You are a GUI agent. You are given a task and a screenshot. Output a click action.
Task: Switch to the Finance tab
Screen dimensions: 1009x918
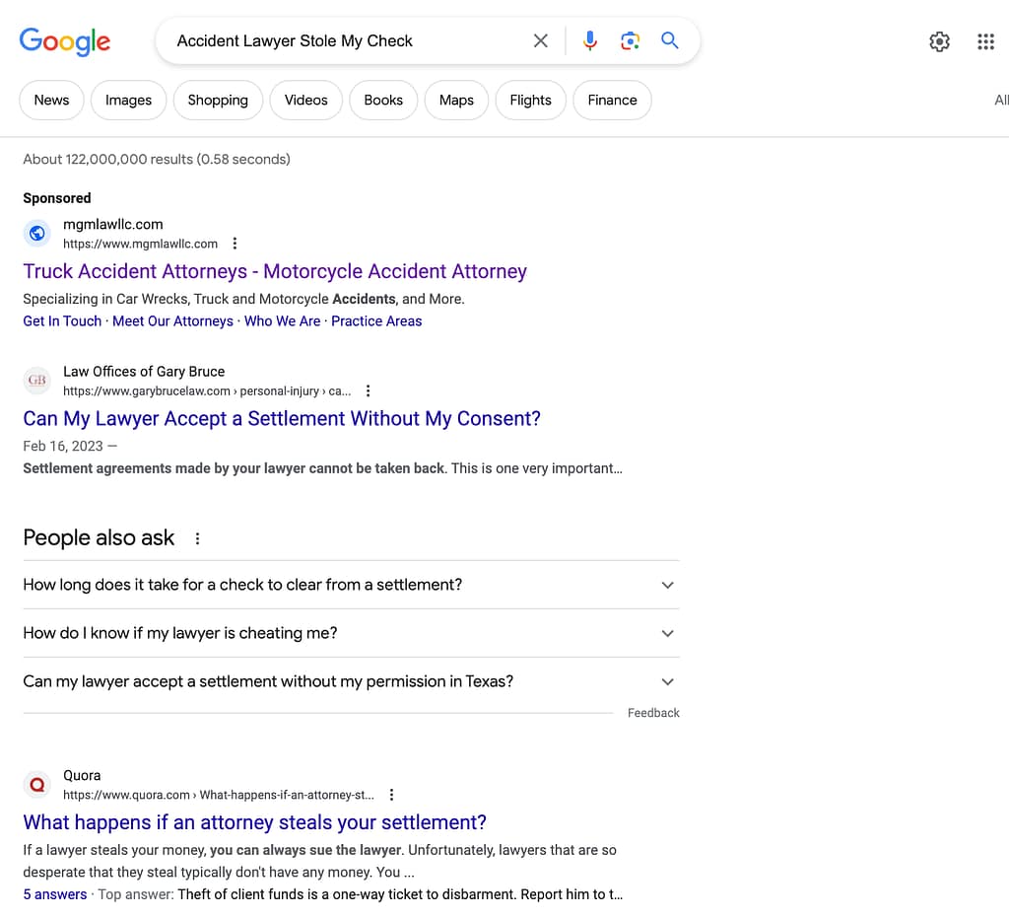pos(613,101)
